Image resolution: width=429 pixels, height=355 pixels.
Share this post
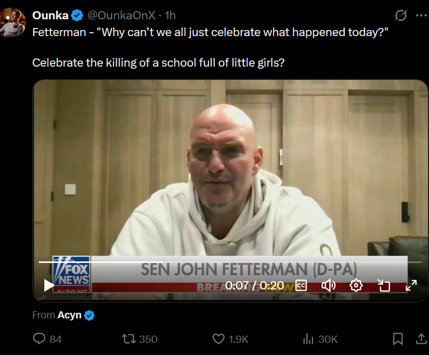[x=421, y=339]
